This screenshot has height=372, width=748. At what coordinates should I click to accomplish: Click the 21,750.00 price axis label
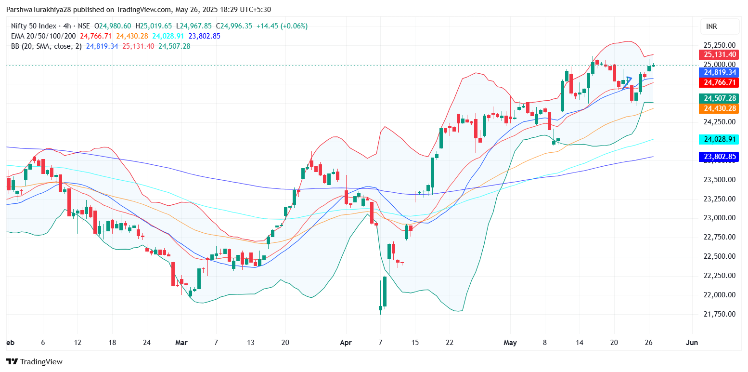[x=720, y=314]
